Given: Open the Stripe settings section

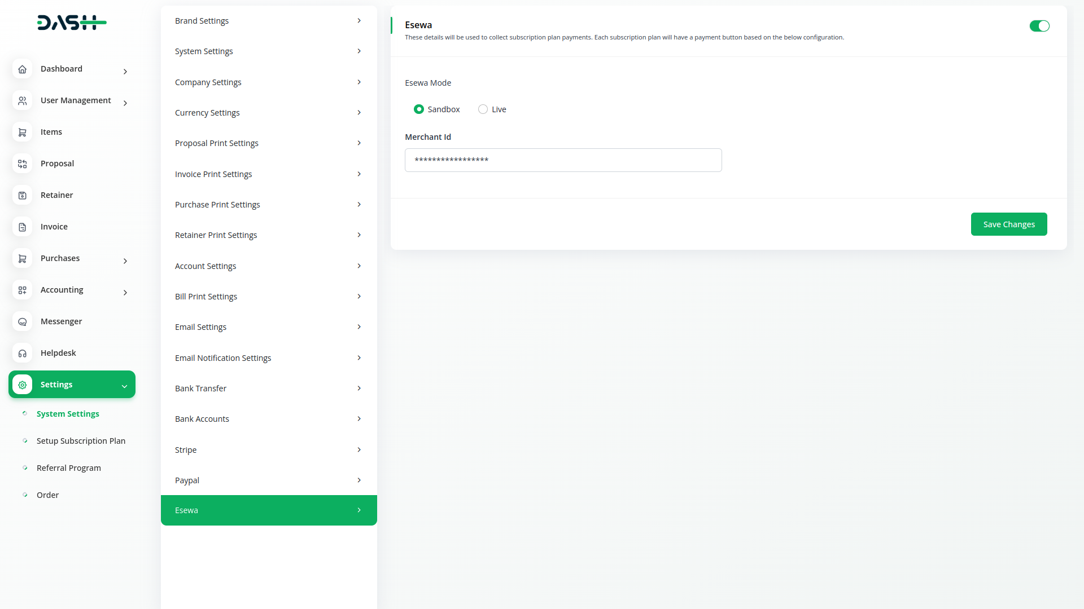Looking at the screenshot, I should click(x=268, y=450).
